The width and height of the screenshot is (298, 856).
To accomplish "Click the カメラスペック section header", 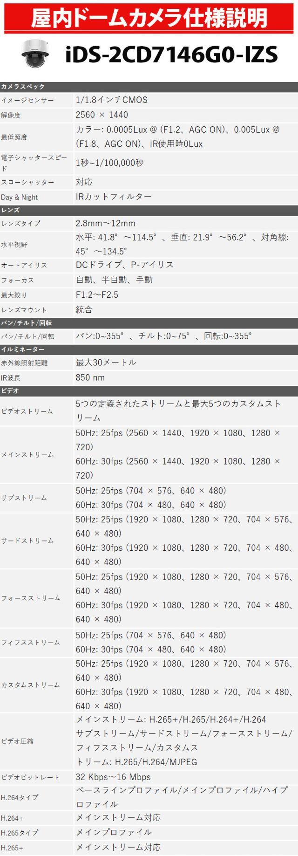I will tap(23, 87).
